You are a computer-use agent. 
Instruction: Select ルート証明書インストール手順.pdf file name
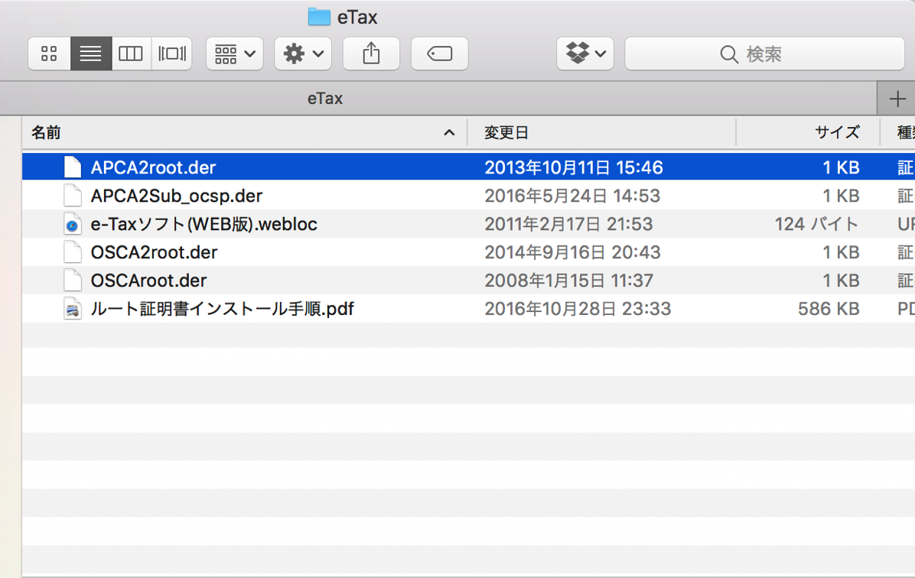coord(222,309)
